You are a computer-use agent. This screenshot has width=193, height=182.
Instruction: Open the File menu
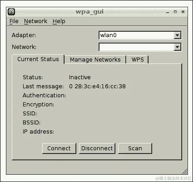14,21
